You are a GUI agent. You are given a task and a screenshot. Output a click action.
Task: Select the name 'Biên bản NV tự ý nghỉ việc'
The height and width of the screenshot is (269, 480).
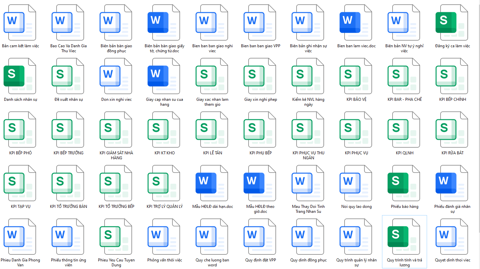point(405,49)
